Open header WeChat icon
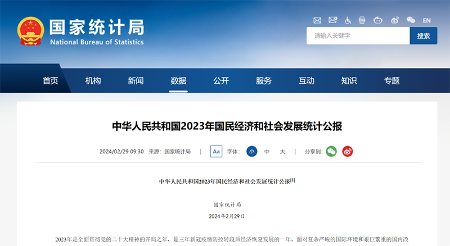 tap(411, 20)
